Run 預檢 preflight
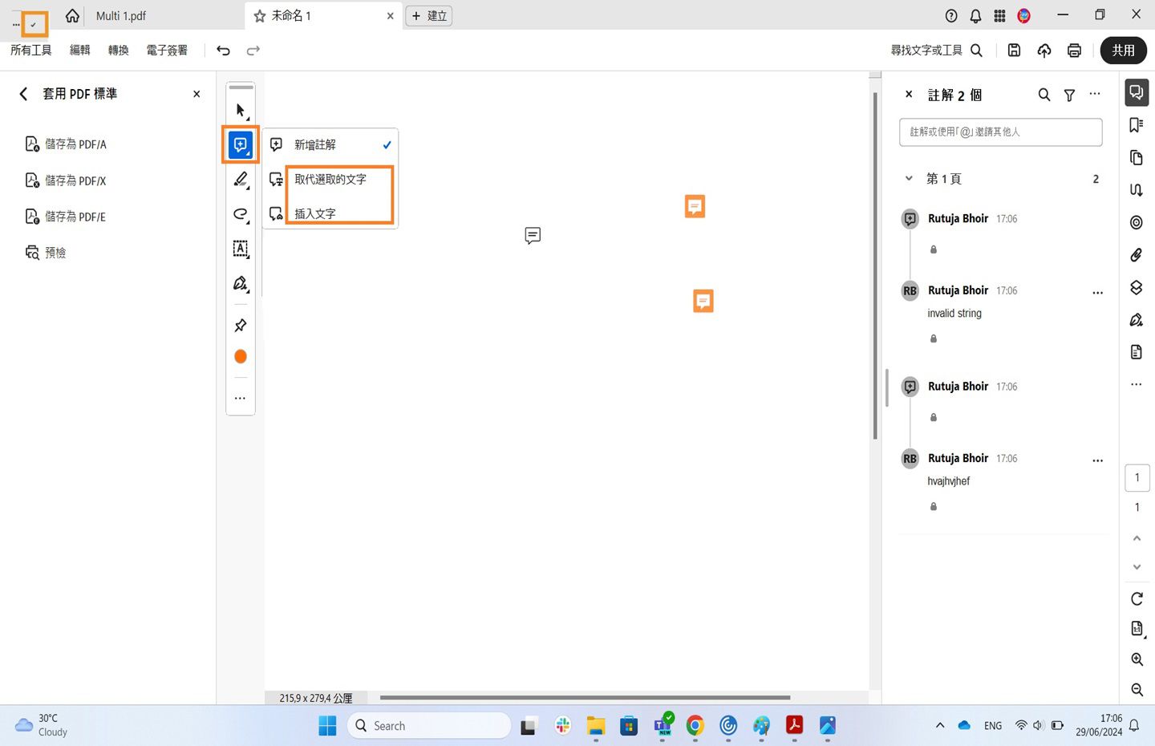The width and height of the screenshot is (1155, 746). pyautogui.click(x=46, y=253)
